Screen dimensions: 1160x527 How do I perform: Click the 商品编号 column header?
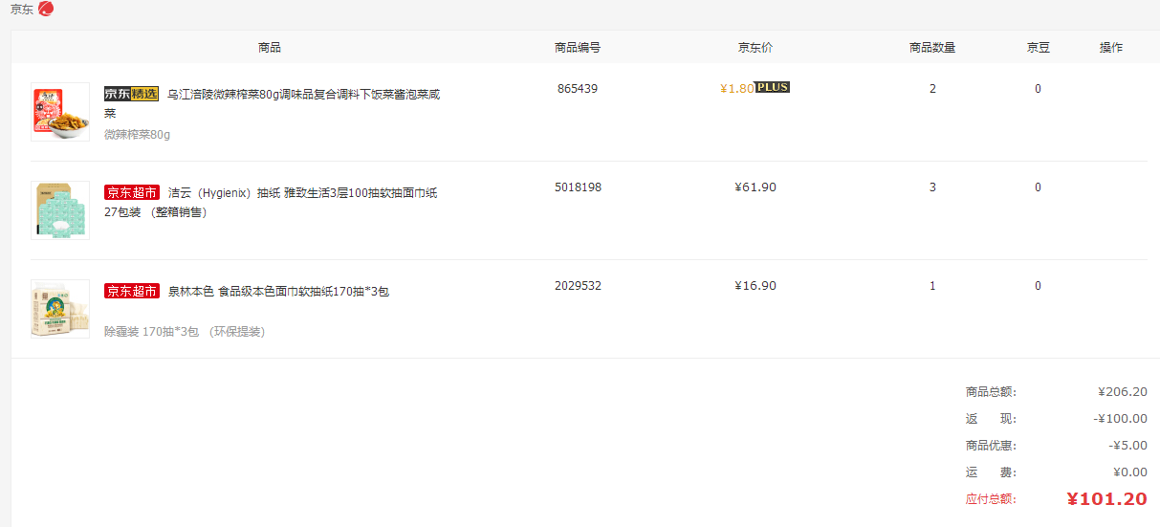[578, 47]
